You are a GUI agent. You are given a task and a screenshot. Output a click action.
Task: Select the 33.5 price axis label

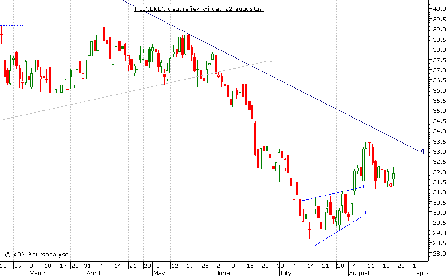(439, 142)
